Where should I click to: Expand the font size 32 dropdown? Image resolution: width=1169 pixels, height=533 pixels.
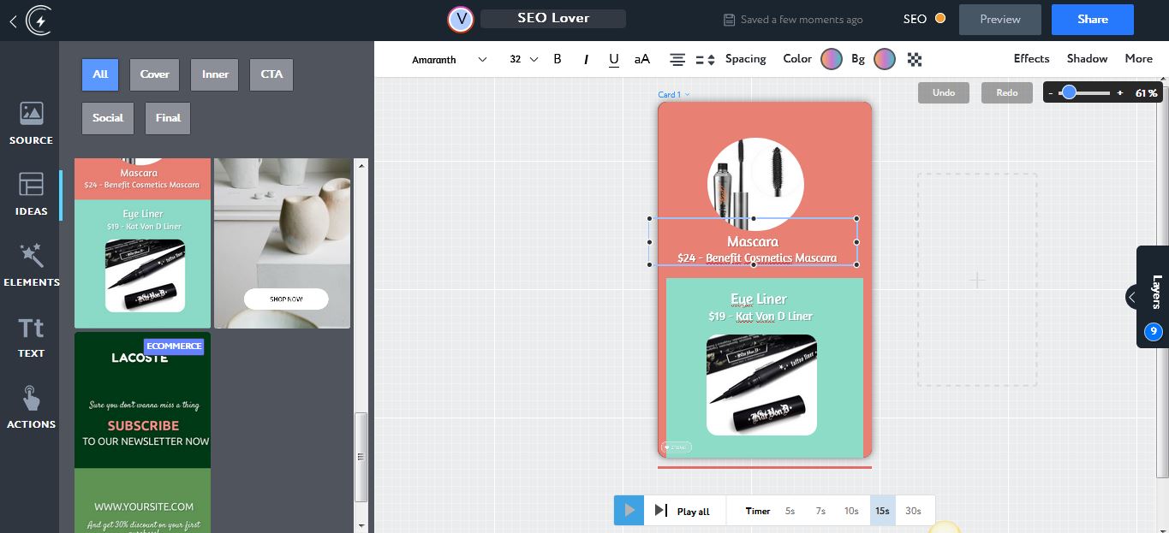coord(523,59)
